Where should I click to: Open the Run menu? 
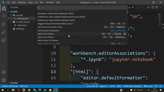click(42, 2)
